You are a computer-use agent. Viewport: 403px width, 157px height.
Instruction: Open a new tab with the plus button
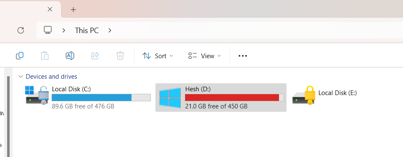(73, 10)
